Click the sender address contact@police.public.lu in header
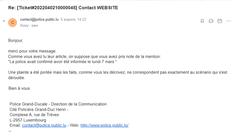Viewport: 232px width, 134px height. coord(39,19)
